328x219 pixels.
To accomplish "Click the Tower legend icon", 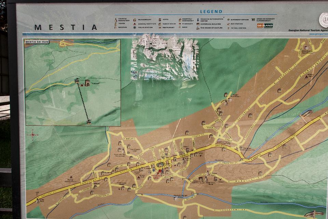I will [115, 24].
